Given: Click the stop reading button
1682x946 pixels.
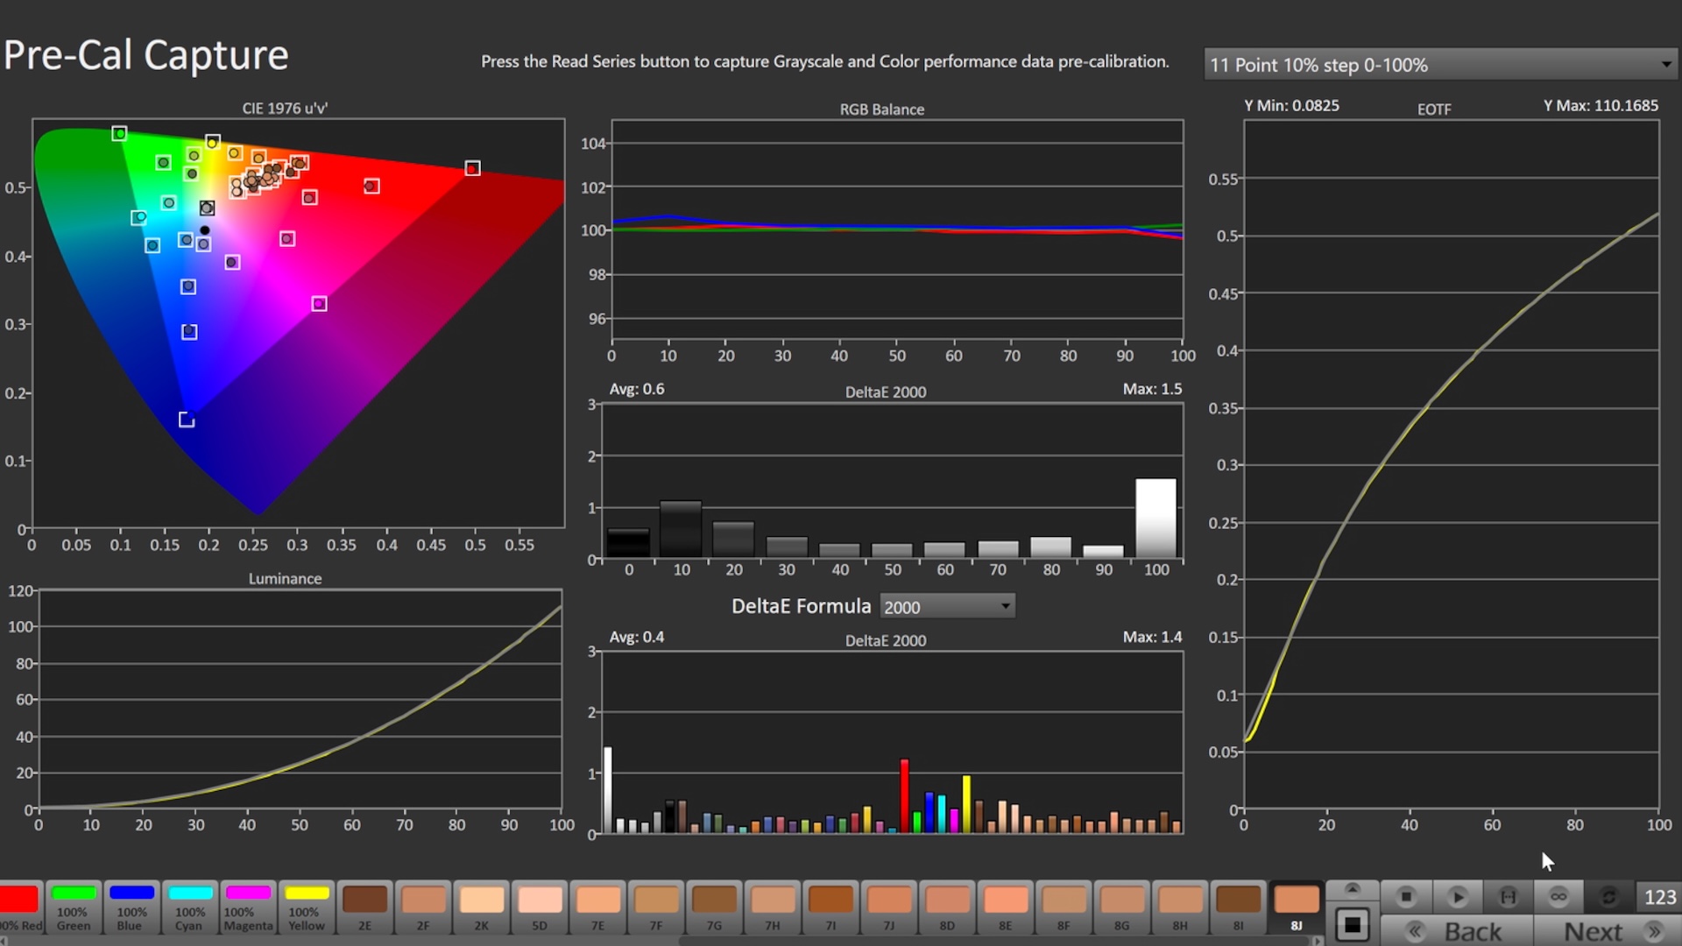Looking at the screenshot, I should pos(1406,897).
